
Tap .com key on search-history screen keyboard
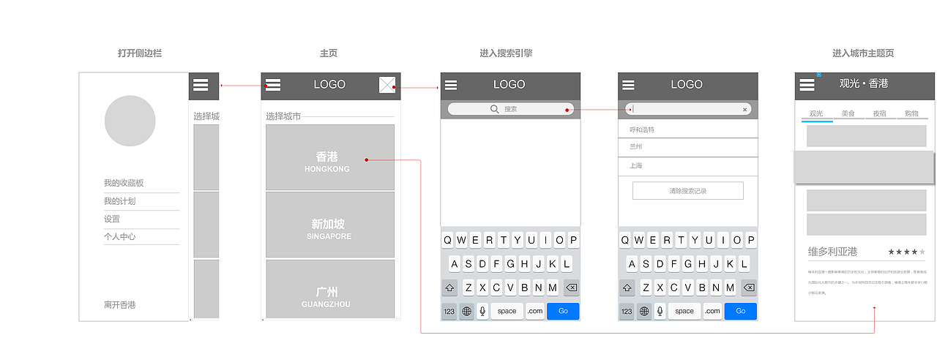point(712,311)
